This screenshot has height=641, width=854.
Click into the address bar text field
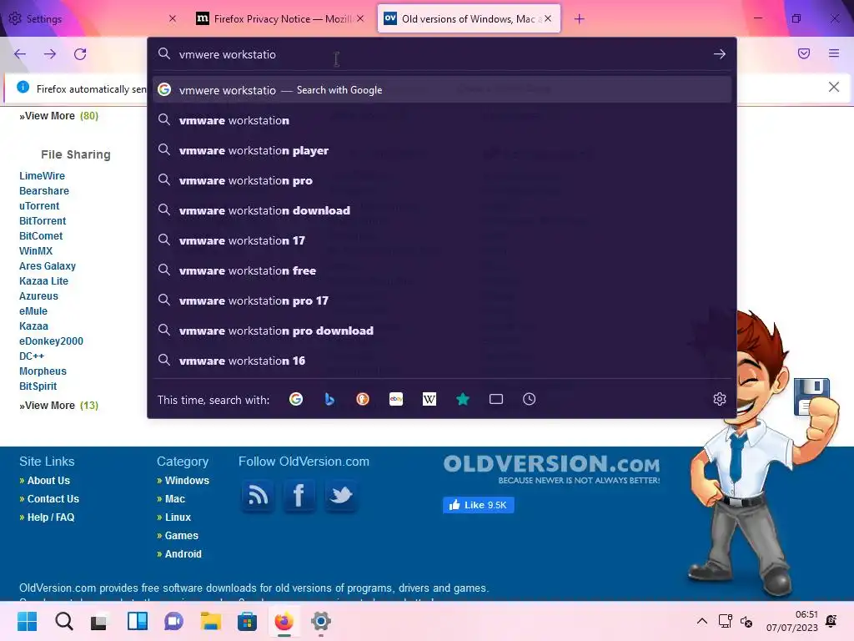click(441, 54)
